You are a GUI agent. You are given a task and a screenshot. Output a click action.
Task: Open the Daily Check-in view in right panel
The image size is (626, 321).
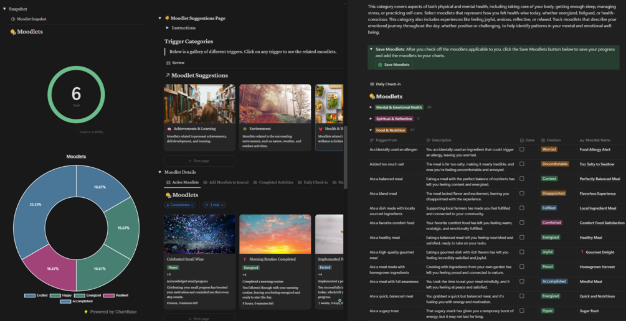click(x=386, y=84)
